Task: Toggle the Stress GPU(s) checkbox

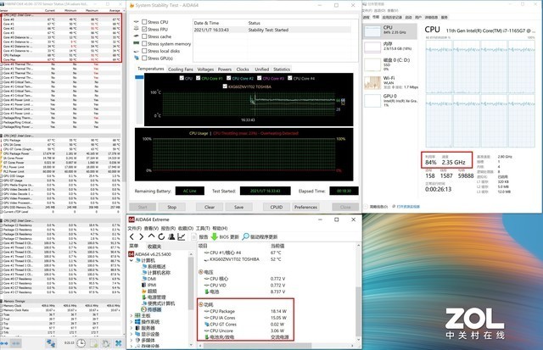Action: (143, 56)
